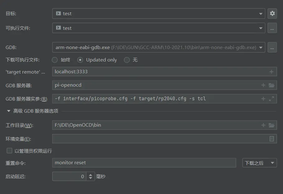Open the 下载之后 reset timing dropdown
The image size is (283, 194).
(x=259, y=163)
